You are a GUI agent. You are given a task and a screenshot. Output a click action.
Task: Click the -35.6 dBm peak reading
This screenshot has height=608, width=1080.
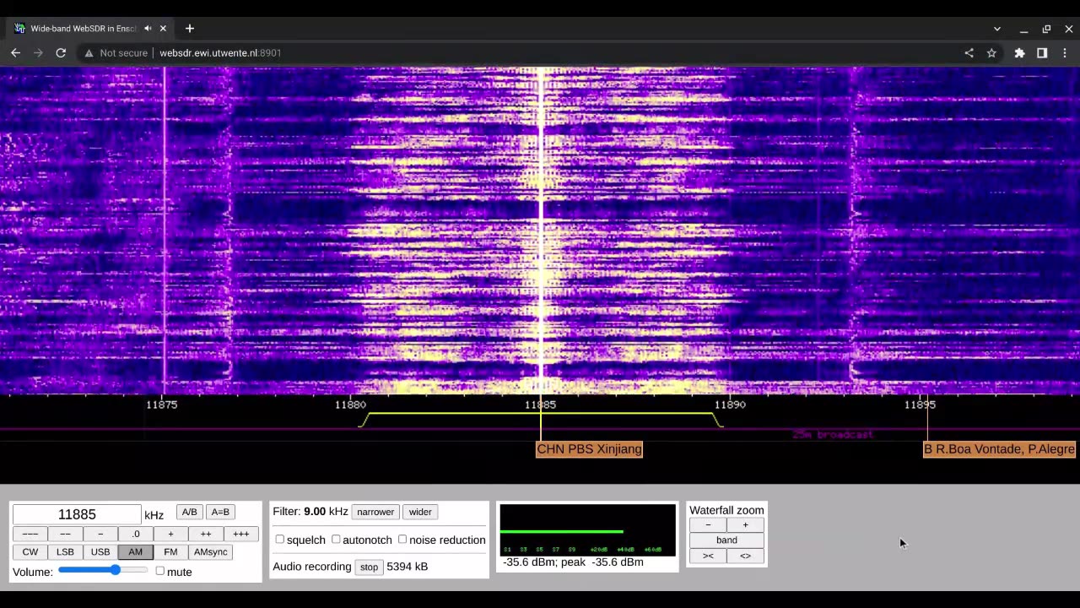click(x=573, y=562)
